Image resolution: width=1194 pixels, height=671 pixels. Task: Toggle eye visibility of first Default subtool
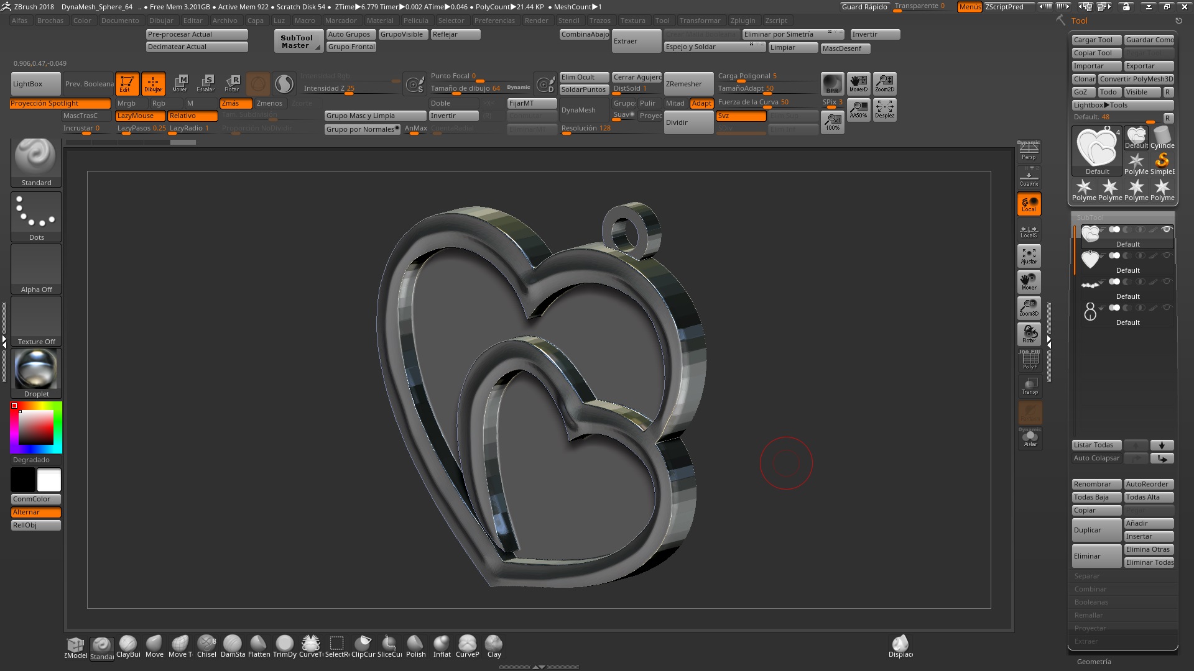(1167, 229)
